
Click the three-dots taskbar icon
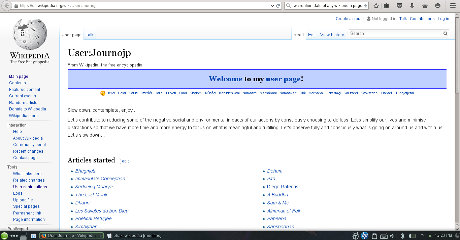click(14, 236)
